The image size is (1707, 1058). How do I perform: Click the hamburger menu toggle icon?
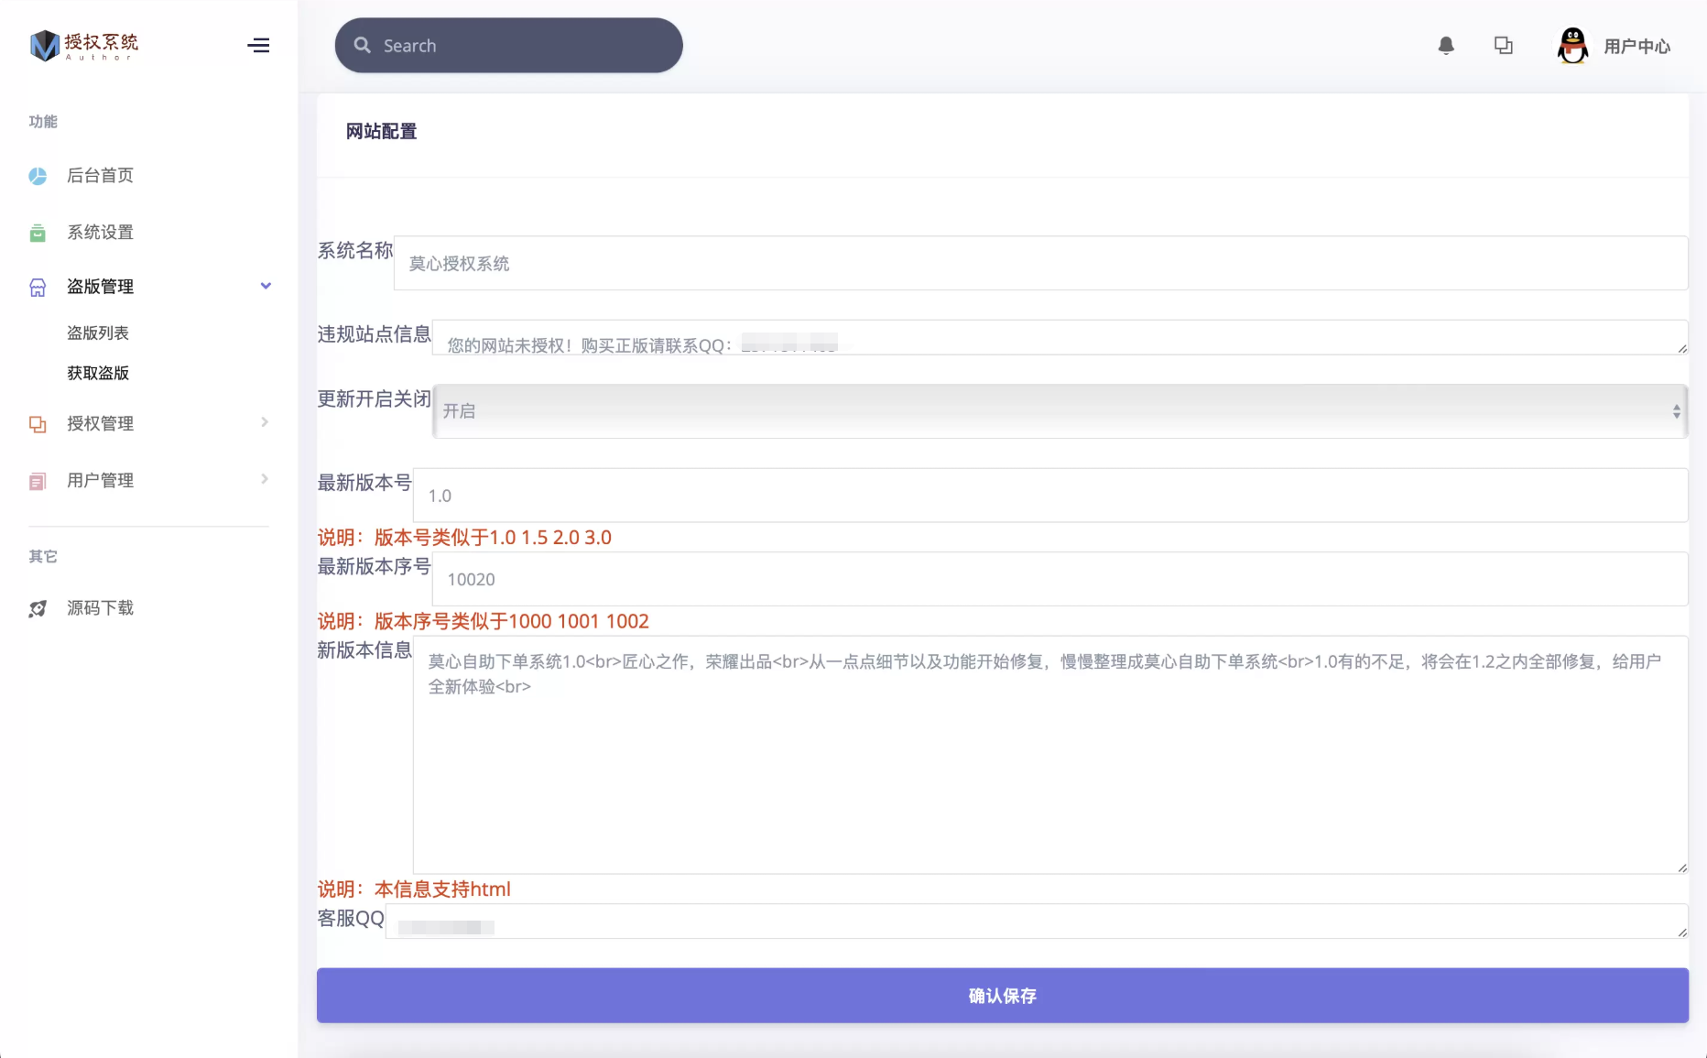coord(258,46)
